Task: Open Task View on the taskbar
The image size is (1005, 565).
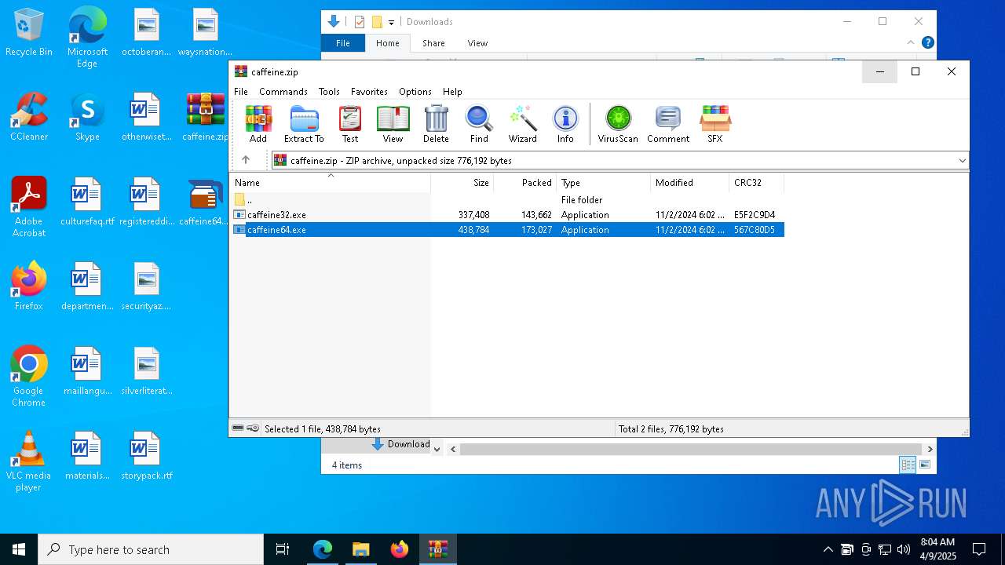Action: (x=283, y=549)
